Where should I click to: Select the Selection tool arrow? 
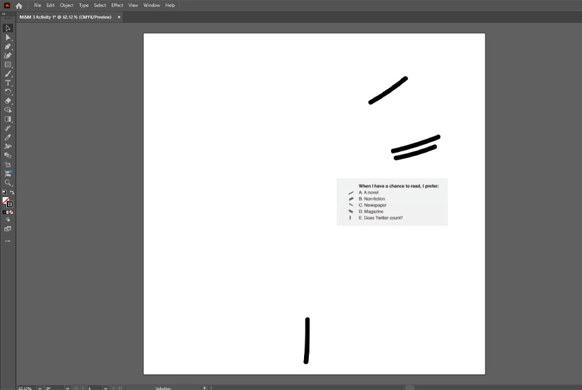click(8, 28)
